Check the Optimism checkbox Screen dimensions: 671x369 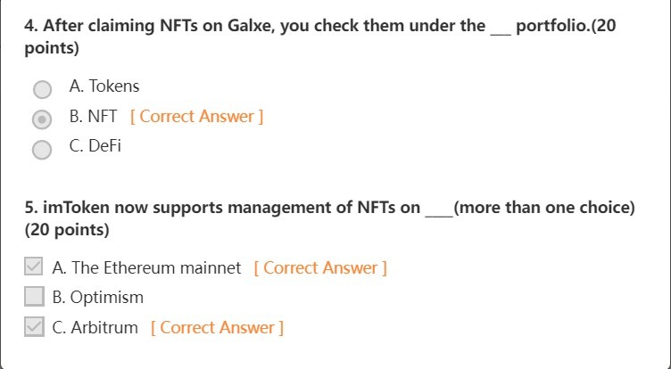[34, 297]
